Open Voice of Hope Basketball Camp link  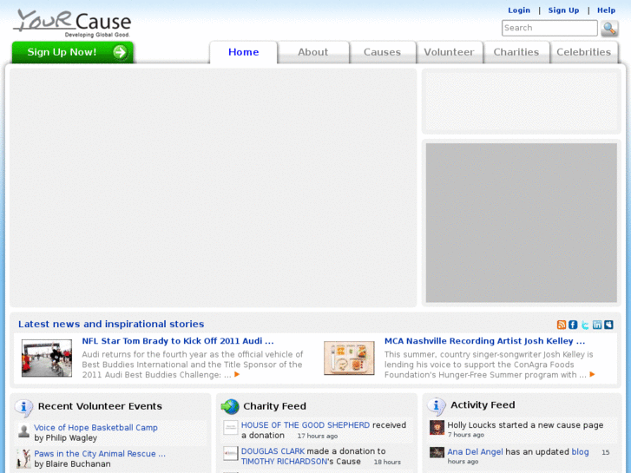point(95,428)
